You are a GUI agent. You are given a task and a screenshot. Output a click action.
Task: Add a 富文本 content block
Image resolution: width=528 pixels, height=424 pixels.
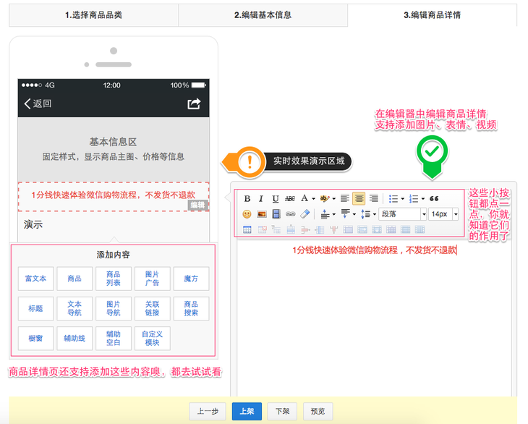(35, 279)
